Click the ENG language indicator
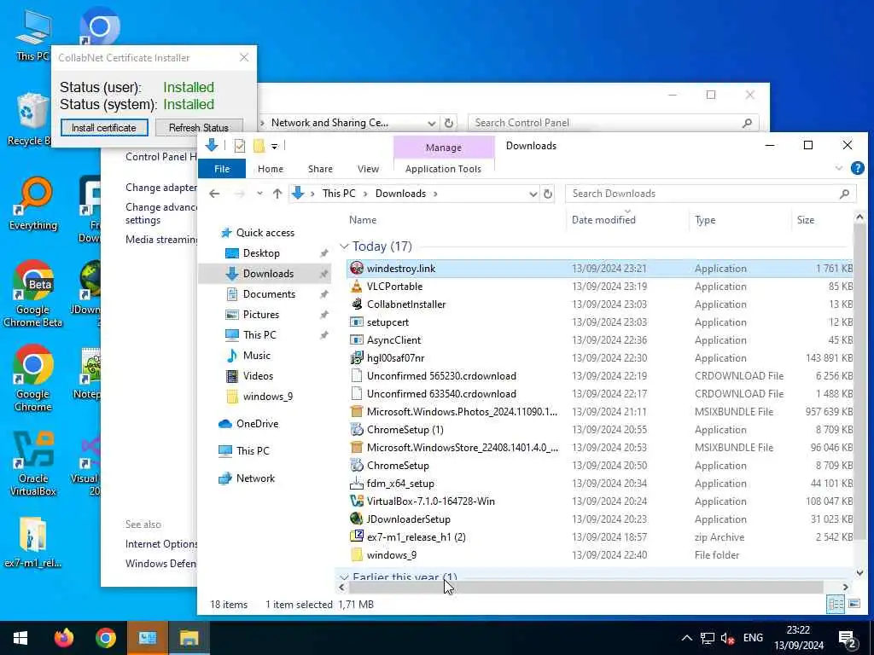Viewport: 874px width, 655px height. (x=753, y=638)
